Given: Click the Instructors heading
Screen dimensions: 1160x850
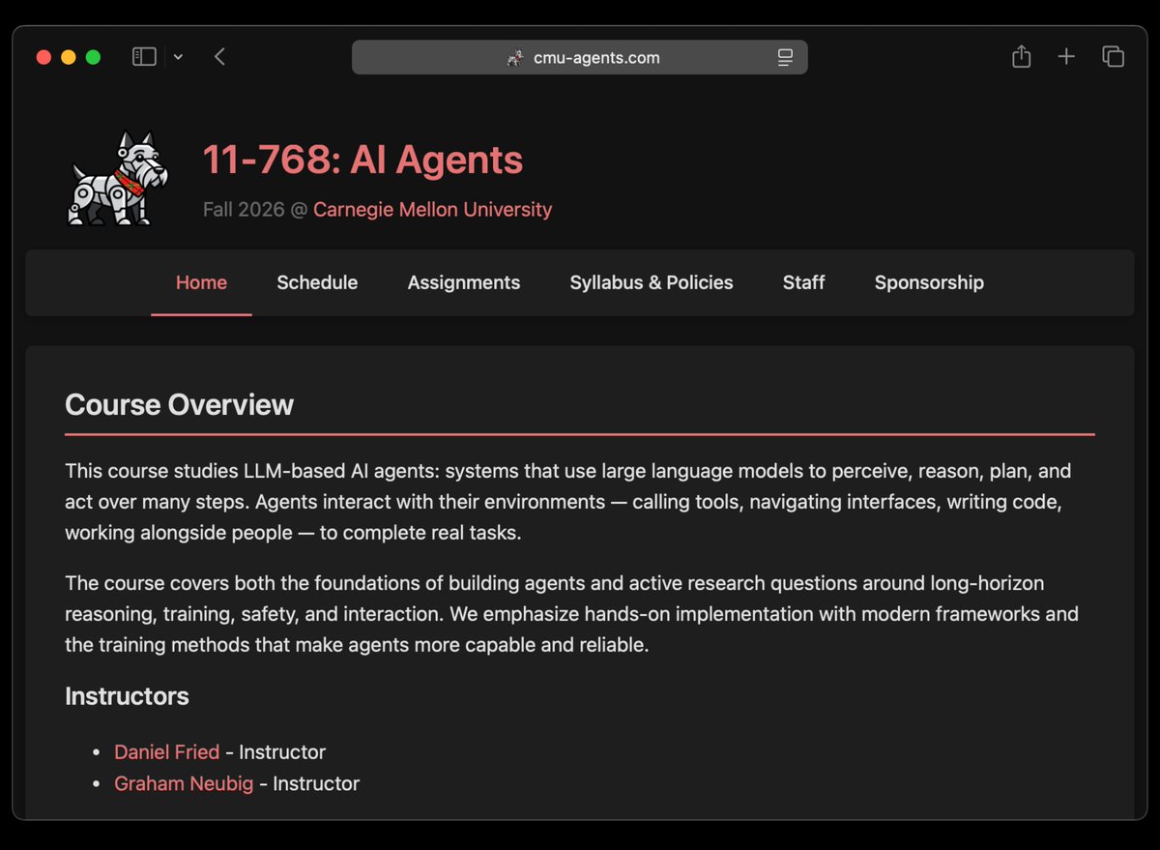Looking at the screenshot, I should [127, 696].
